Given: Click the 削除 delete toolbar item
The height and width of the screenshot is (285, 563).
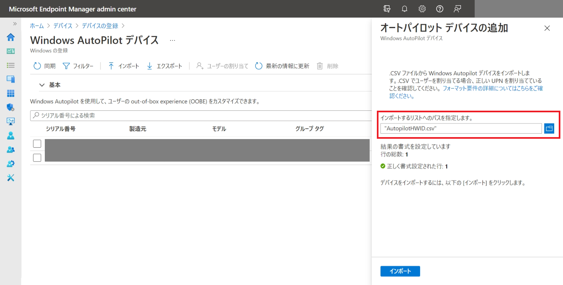Looking at the screenshot, I should click(327, 66).
